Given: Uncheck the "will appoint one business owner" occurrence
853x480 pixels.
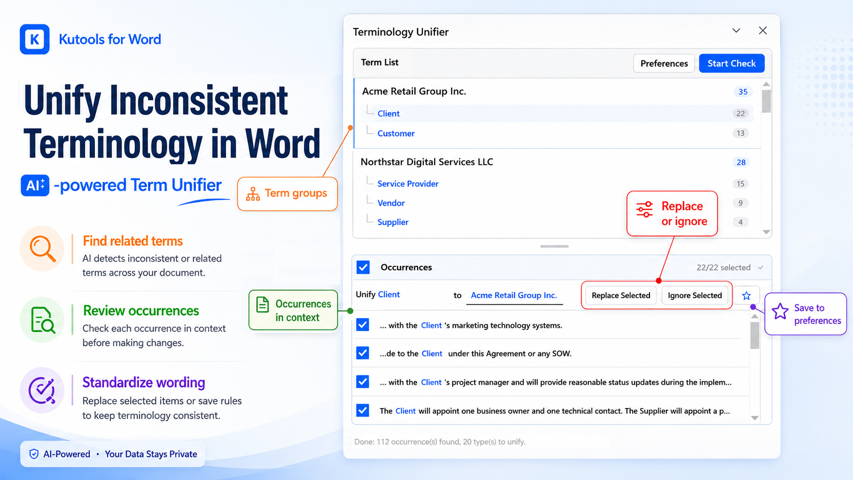Looking at the screenshot, I should [363, 410].
